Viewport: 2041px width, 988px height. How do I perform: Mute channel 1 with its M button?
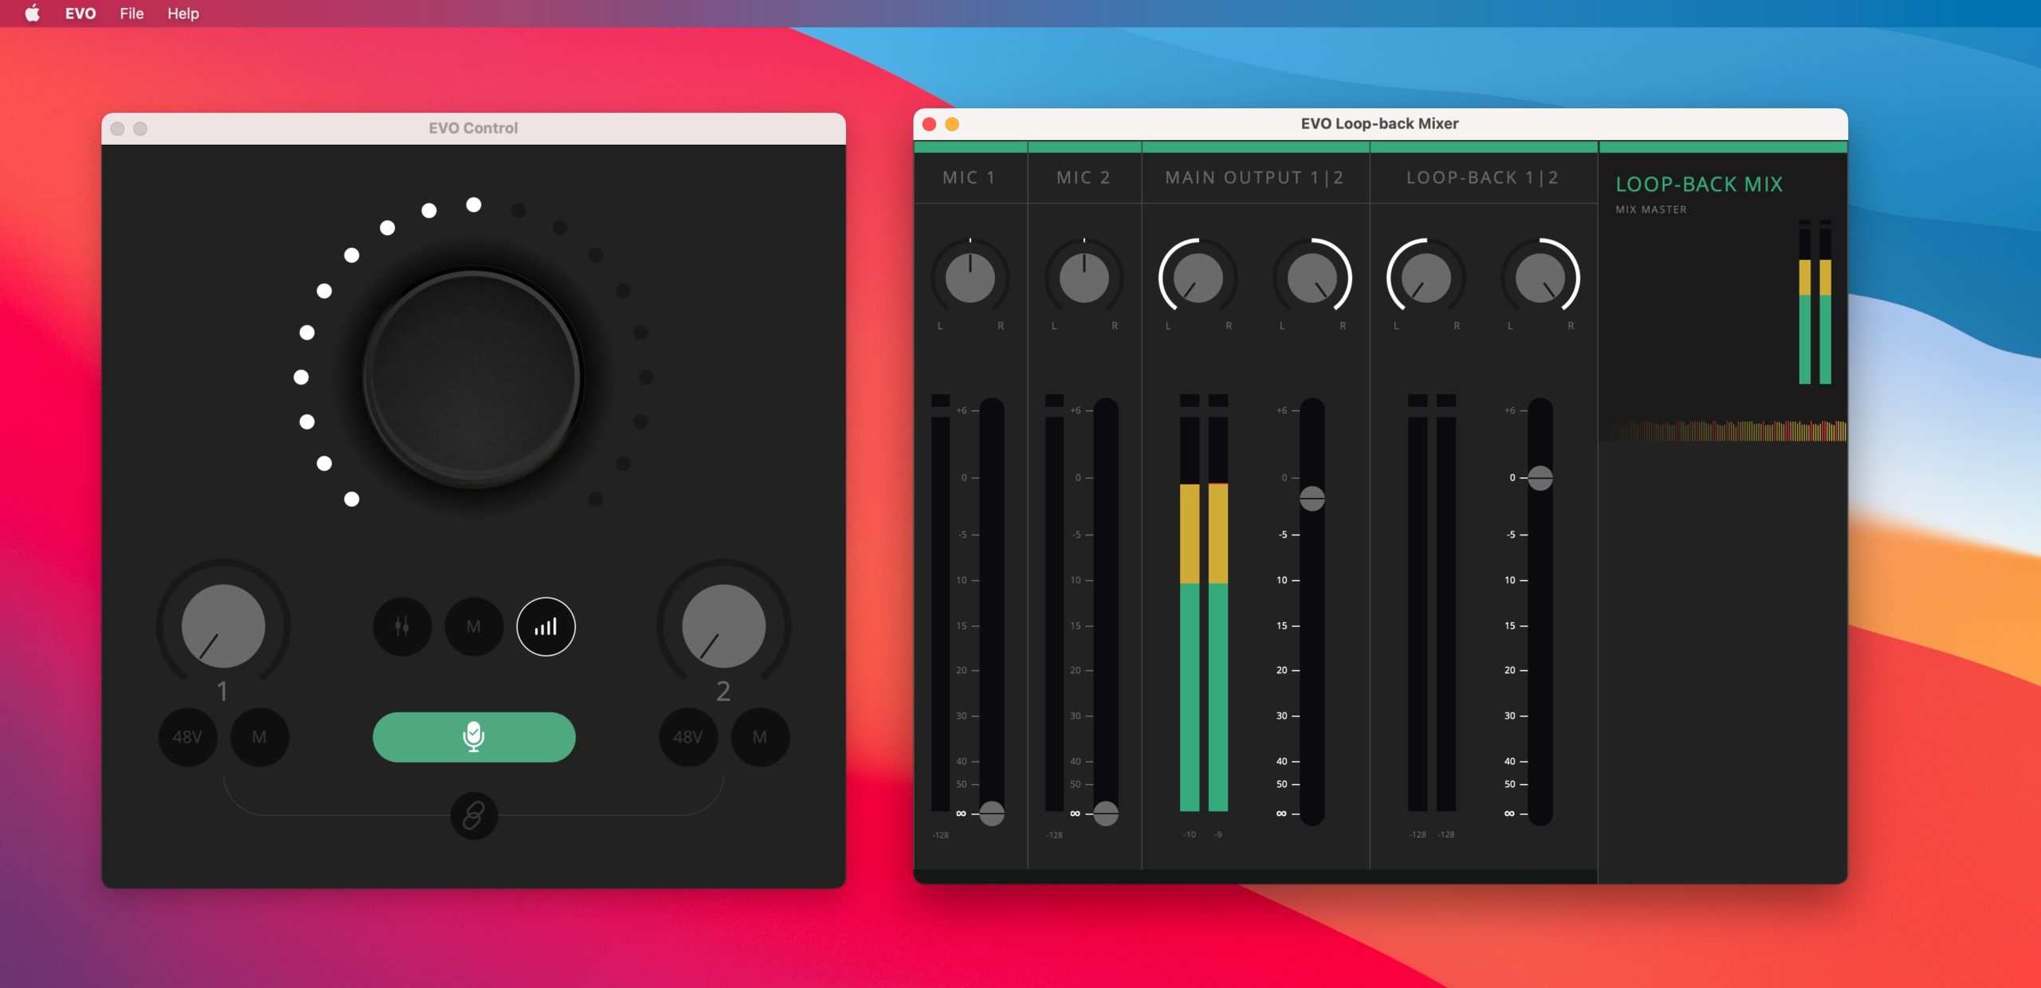[259, 737]
